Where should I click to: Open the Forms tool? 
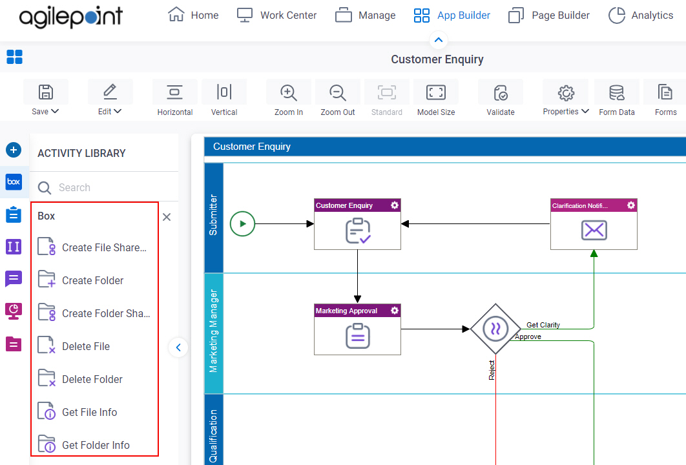(x=665, y=99)
